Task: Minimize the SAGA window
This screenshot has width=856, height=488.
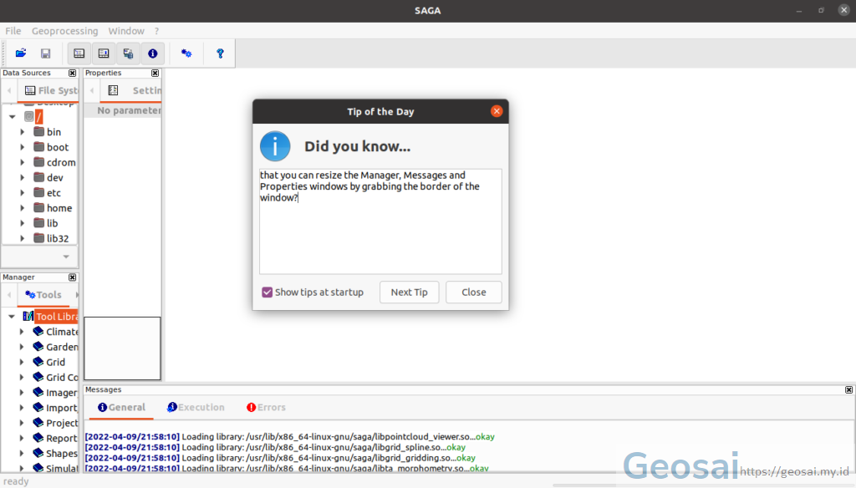Action: pyautogui.click(x=798, y=10)
